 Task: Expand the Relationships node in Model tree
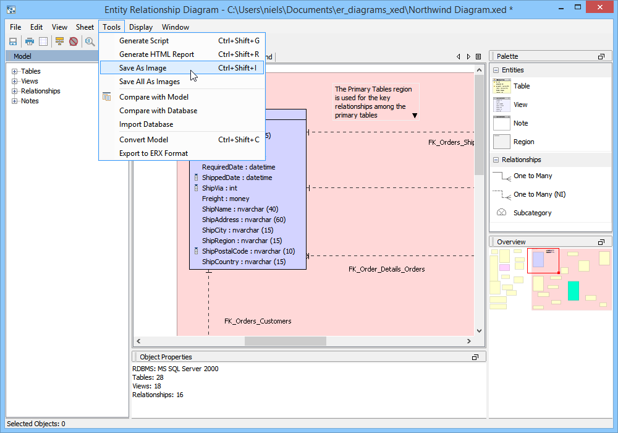coord(15,92)
